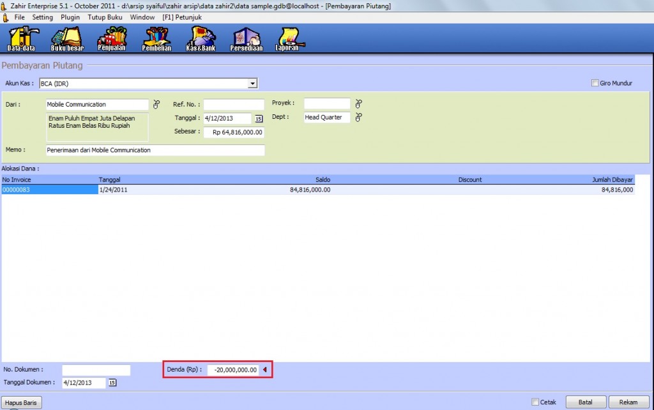Tick the Cetak checkbox
Viewport: 654px width, 410px height.
tap(535, 402)
